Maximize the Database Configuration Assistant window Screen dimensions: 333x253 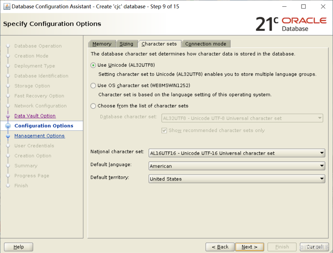click(303, 7)
